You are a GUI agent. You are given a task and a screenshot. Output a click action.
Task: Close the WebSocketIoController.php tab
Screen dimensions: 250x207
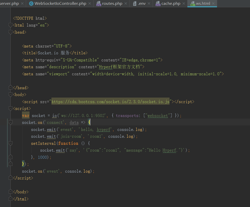pos(90,3)
